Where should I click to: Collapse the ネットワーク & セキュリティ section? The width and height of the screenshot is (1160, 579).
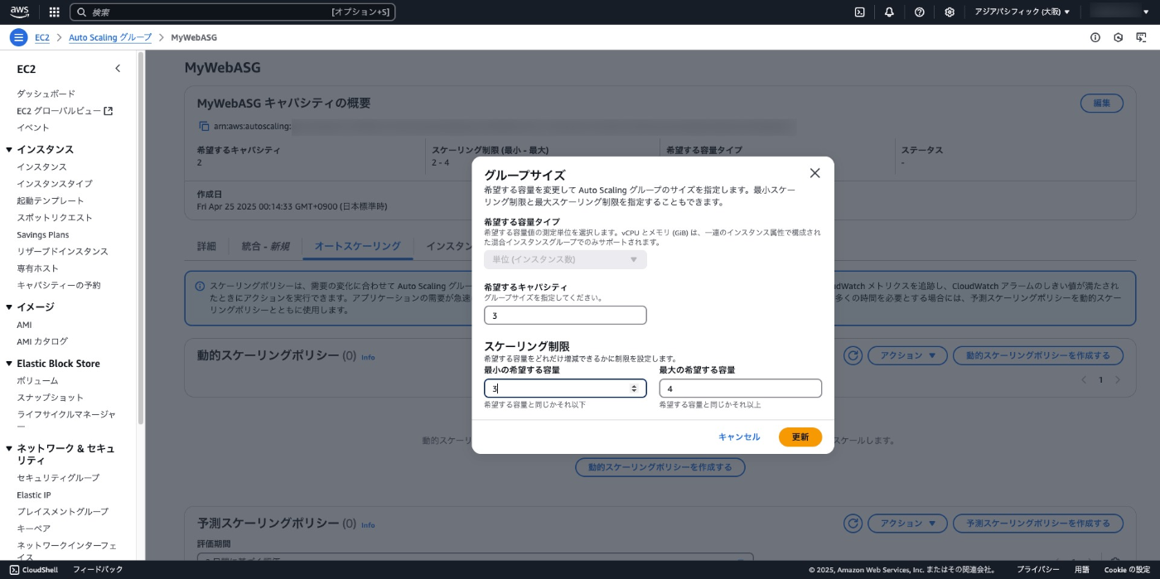(x=9, y=449)
